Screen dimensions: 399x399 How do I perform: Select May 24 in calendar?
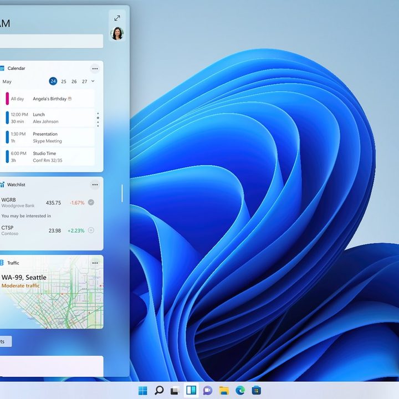tap(53, 81)
